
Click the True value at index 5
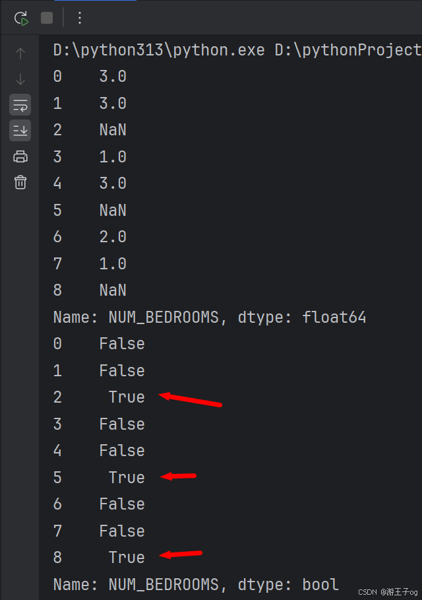click(127, 477)
